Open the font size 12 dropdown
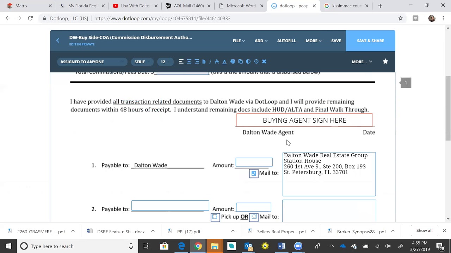 click(x=165, y=62)
